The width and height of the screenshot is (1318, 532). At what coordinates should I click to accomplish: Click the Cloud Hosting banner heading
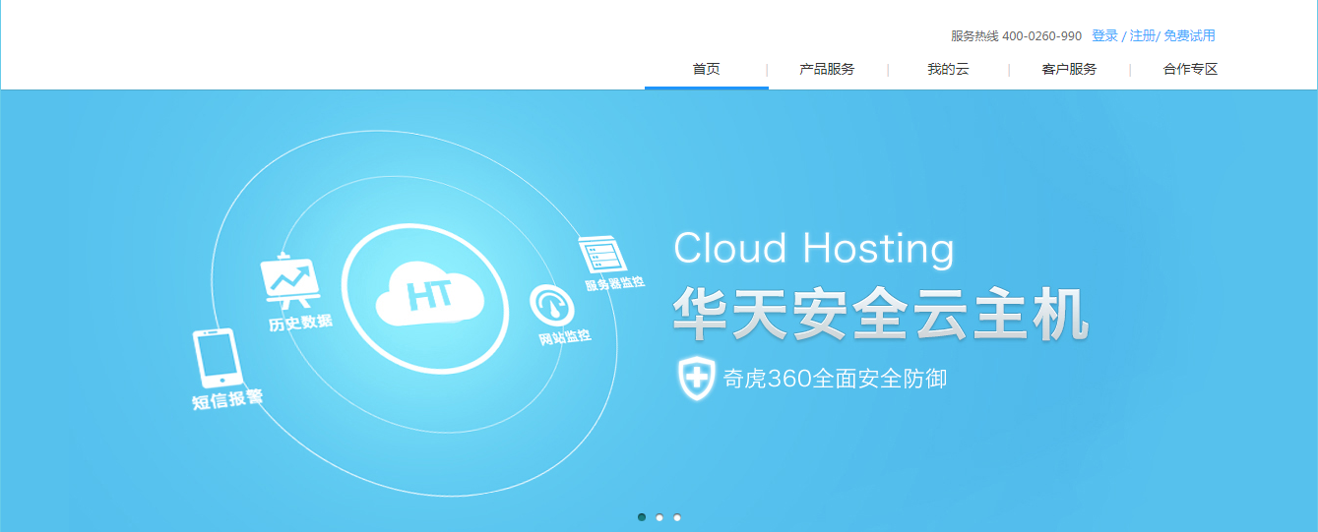point(814,249)
